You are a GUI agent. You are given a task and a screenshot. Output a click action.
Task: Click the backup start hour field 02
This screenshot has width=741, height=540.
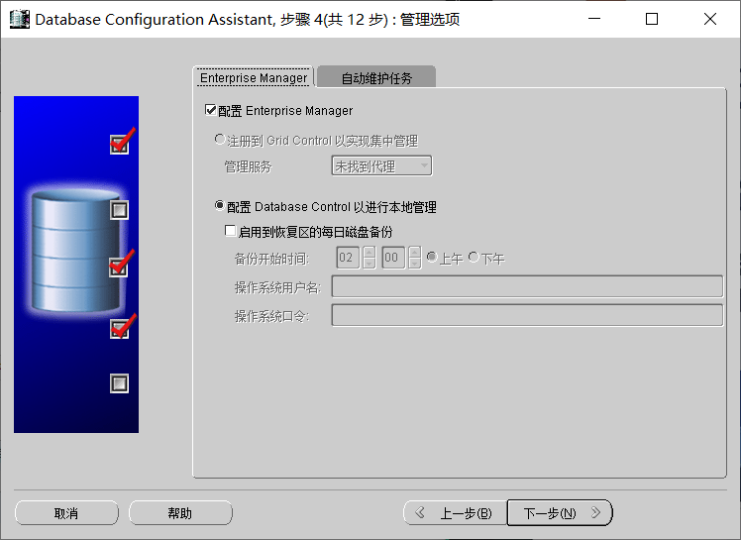click(x=348, y=258)
